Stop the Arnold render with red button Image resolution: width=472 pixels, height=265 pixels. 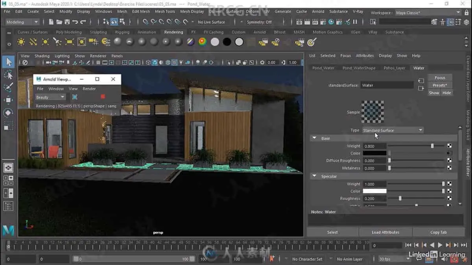[x=103, y=97]
